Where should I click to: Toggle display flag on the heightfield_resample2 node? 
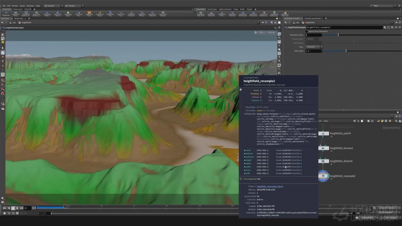(x=328, y=176)
